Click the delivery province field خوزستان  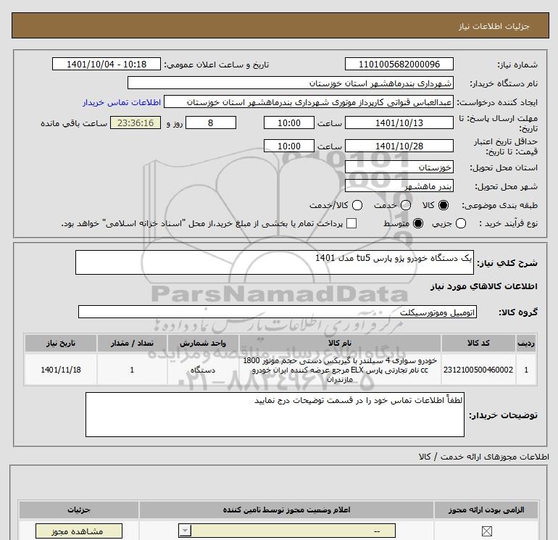coord(399,167)
